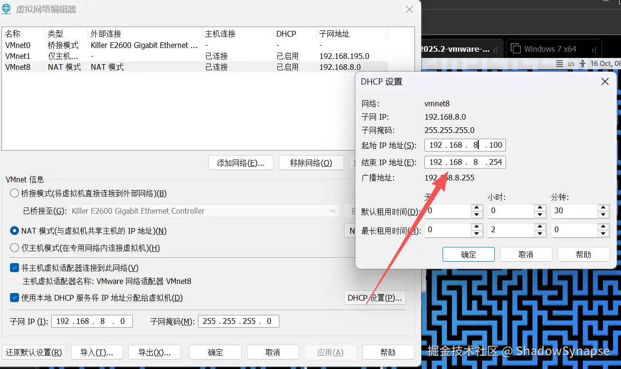The height and width of the screenshot is (369, 621).
Task: Sort by the 主机连接 column header
Action: coord(237,34)
